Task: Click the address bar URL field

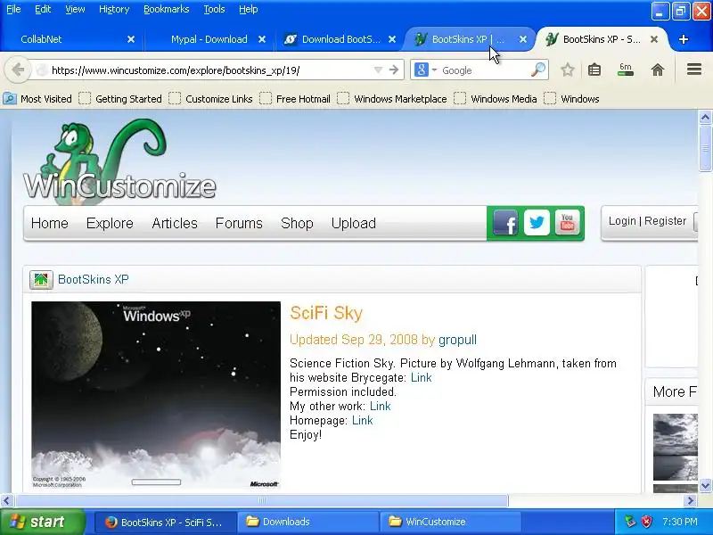Action: (209, 70)
